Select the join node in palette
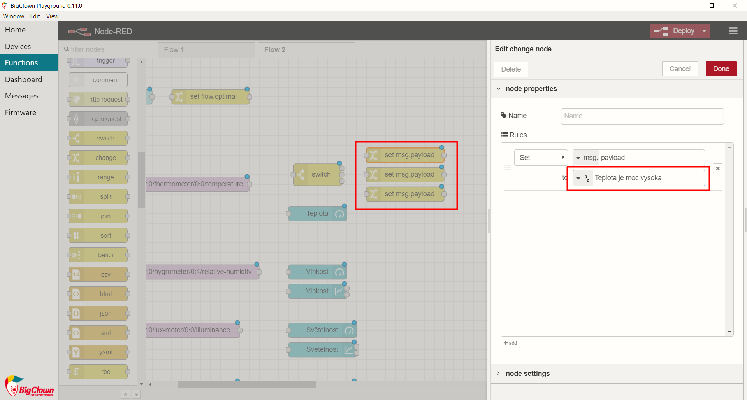The height and width of the screenshot is (400, 747). (x=98, y=216)
